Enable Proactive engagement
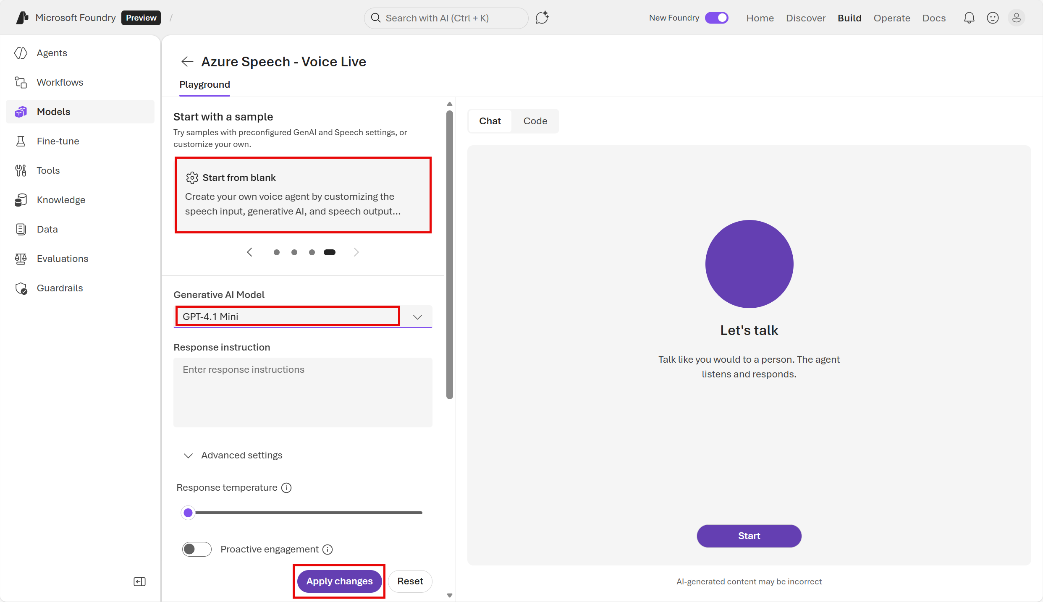The height and width of the screenshot is (602, 1043). click(196, 549)
